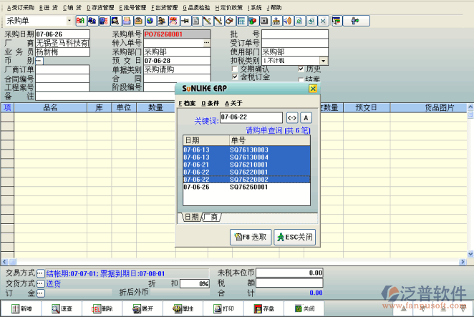Open the 采购单 document type dropdown
The height and width of the screenshot is (317, 474).
(x=69, y=21)
